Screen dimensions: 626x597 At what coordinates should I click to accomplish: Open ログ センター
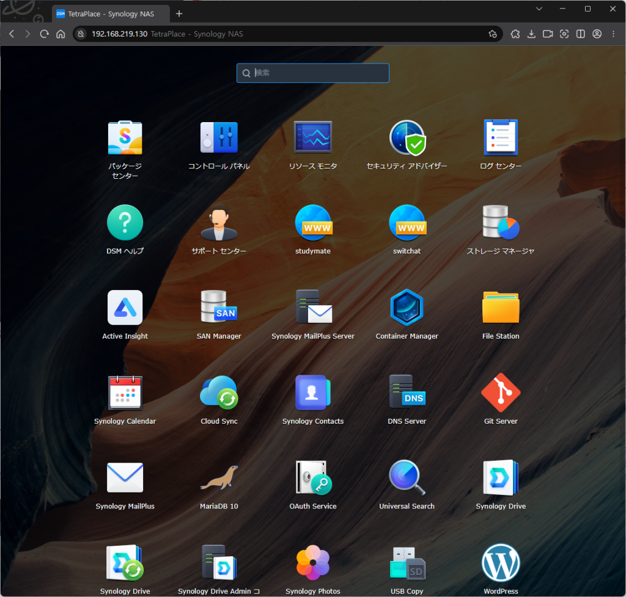tap(501, 138)
